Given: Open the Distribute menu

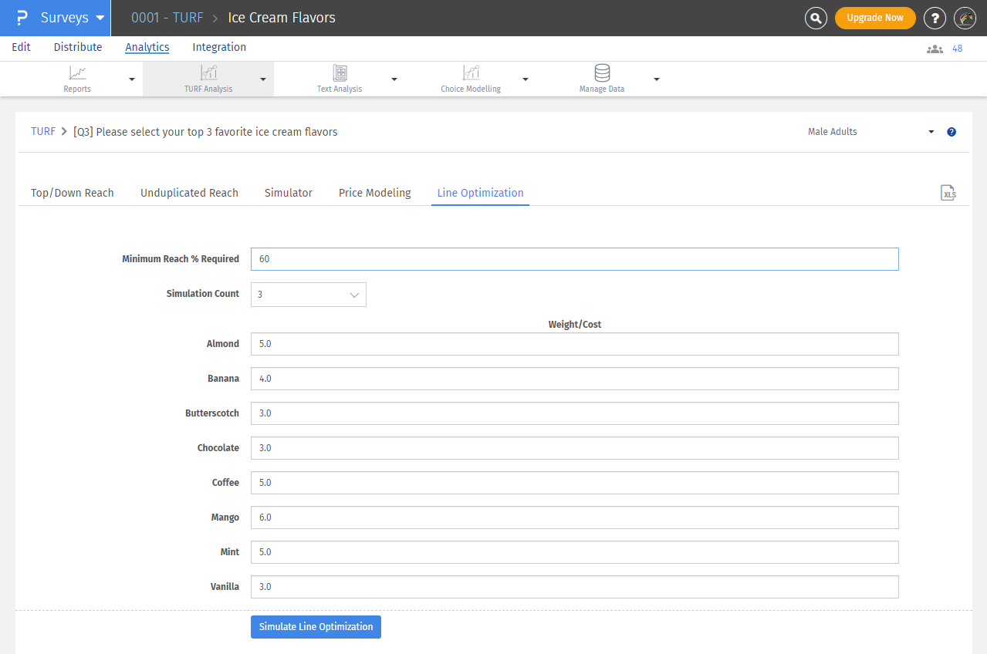Looking at the screenshot, I should point(78,47).
